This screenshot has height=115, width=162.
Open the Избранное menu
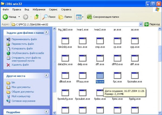pyautogui.click(x=39, y=10)
